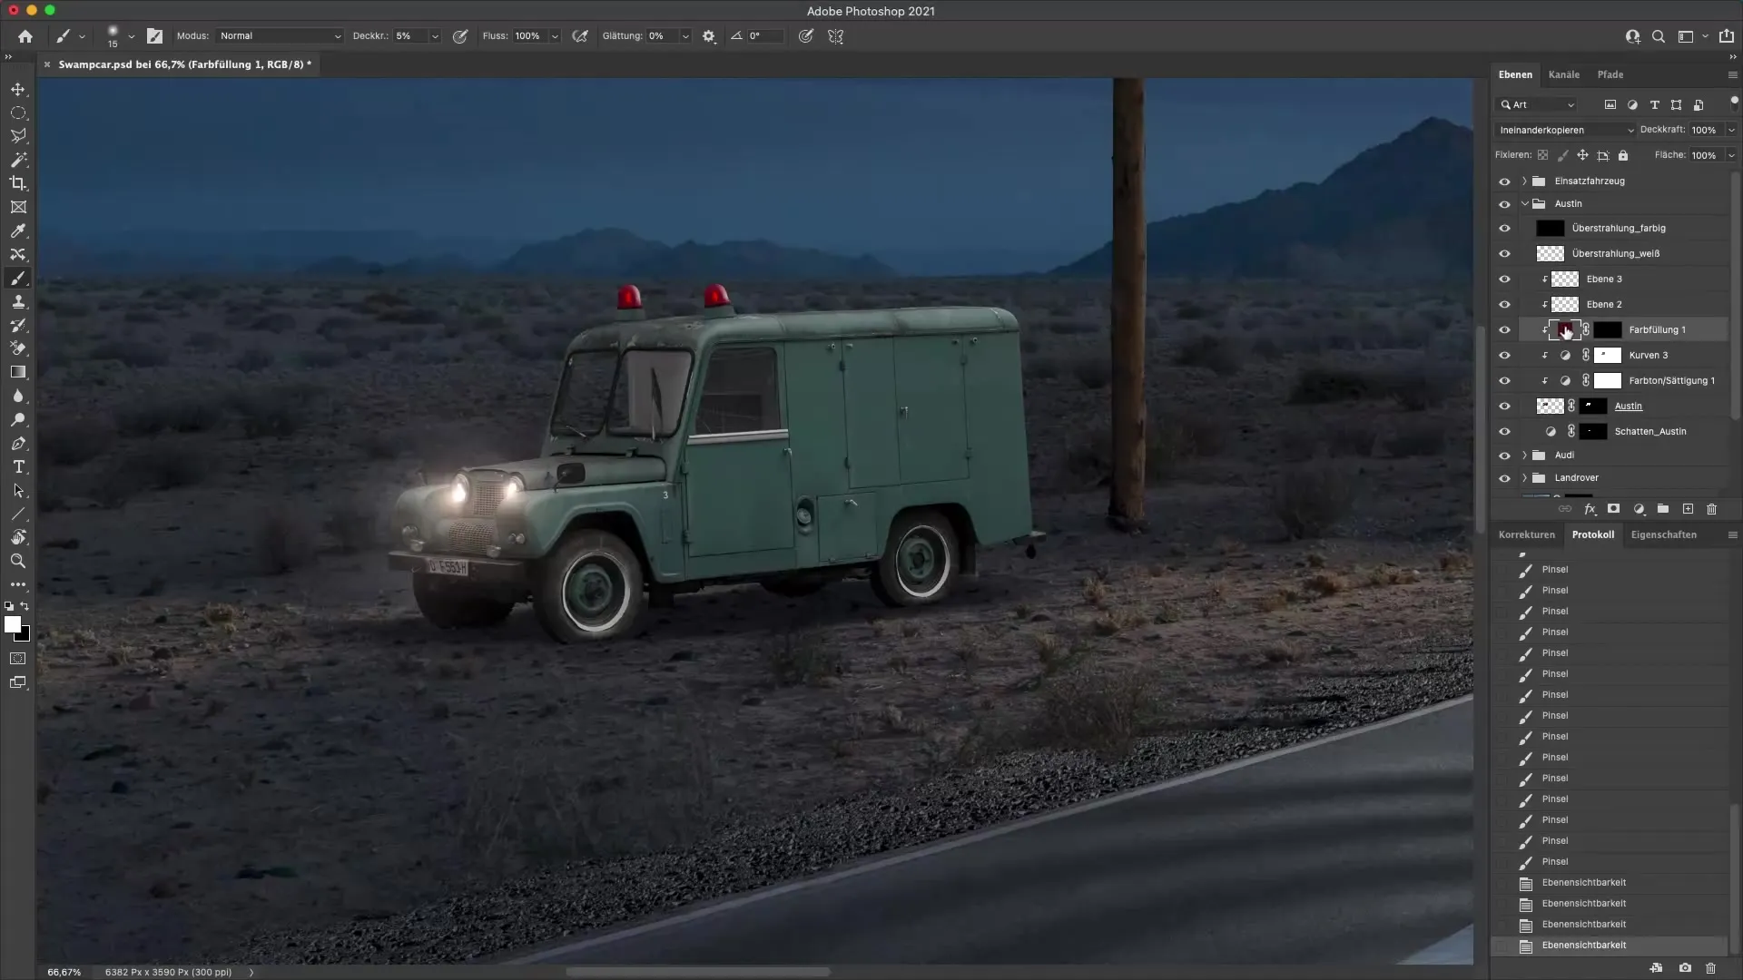Switch to the Eigenschaften tab
The width and height of the screenshot is (1743, 980).
(1663, 534)
